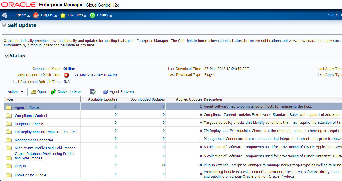Click the Open toolbar button
Viewport: 342px width, 181px height.
pos(38,92)
